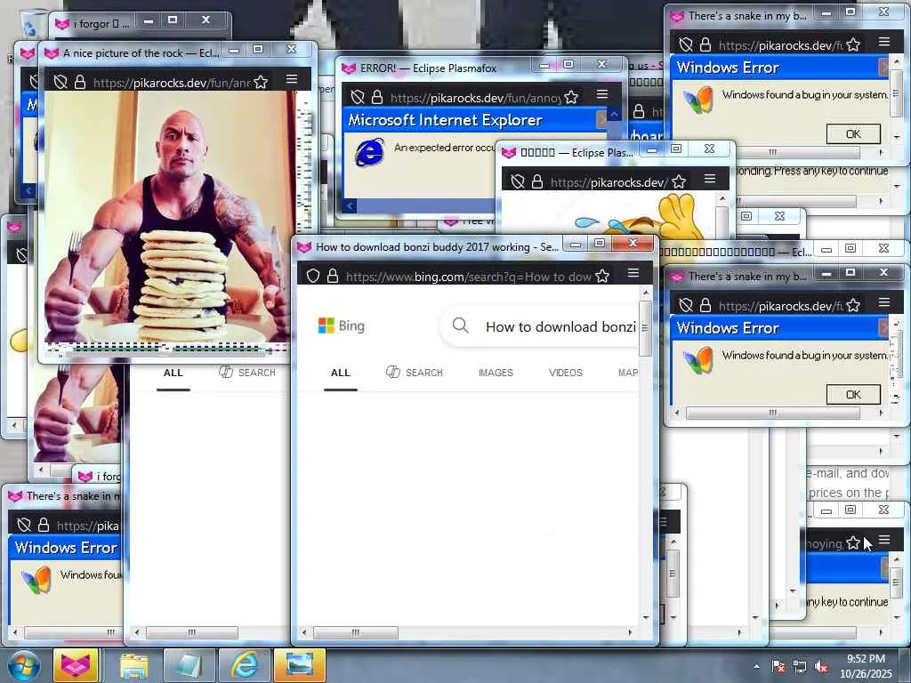Bookmark star in 'A nice picture of the rock' window

click(261, 83)
